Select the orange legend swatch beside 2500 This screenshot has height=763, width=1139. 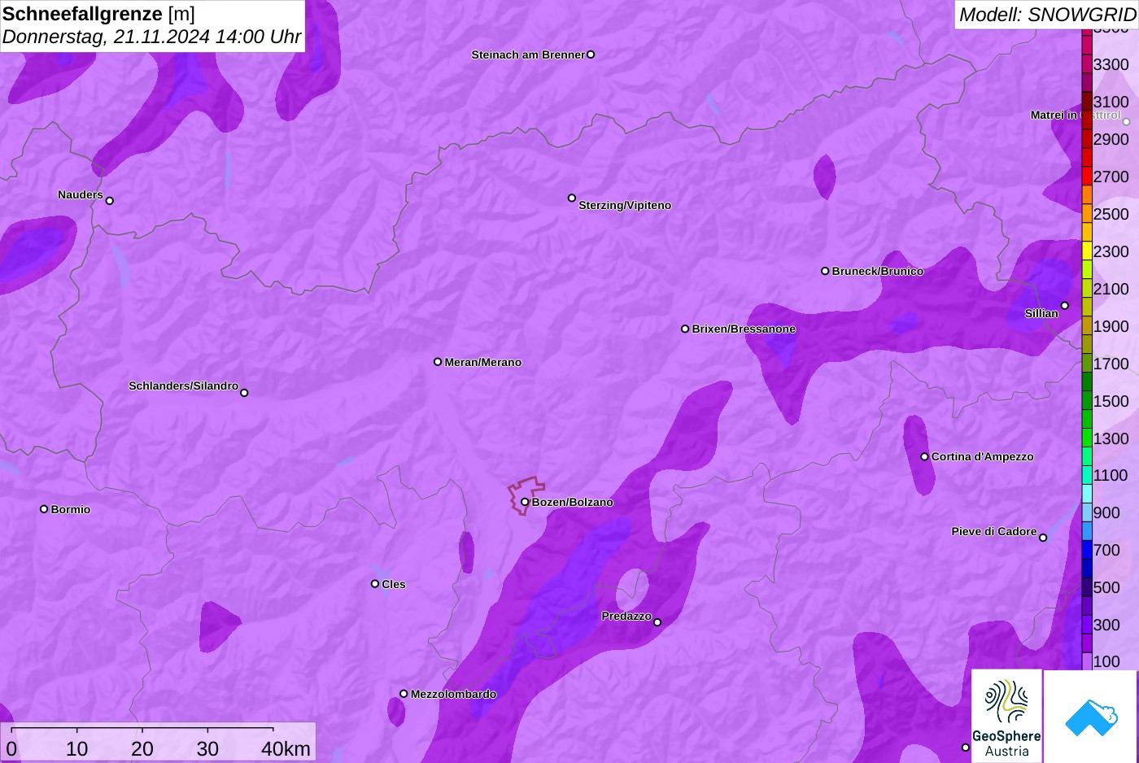point(1087,214)
